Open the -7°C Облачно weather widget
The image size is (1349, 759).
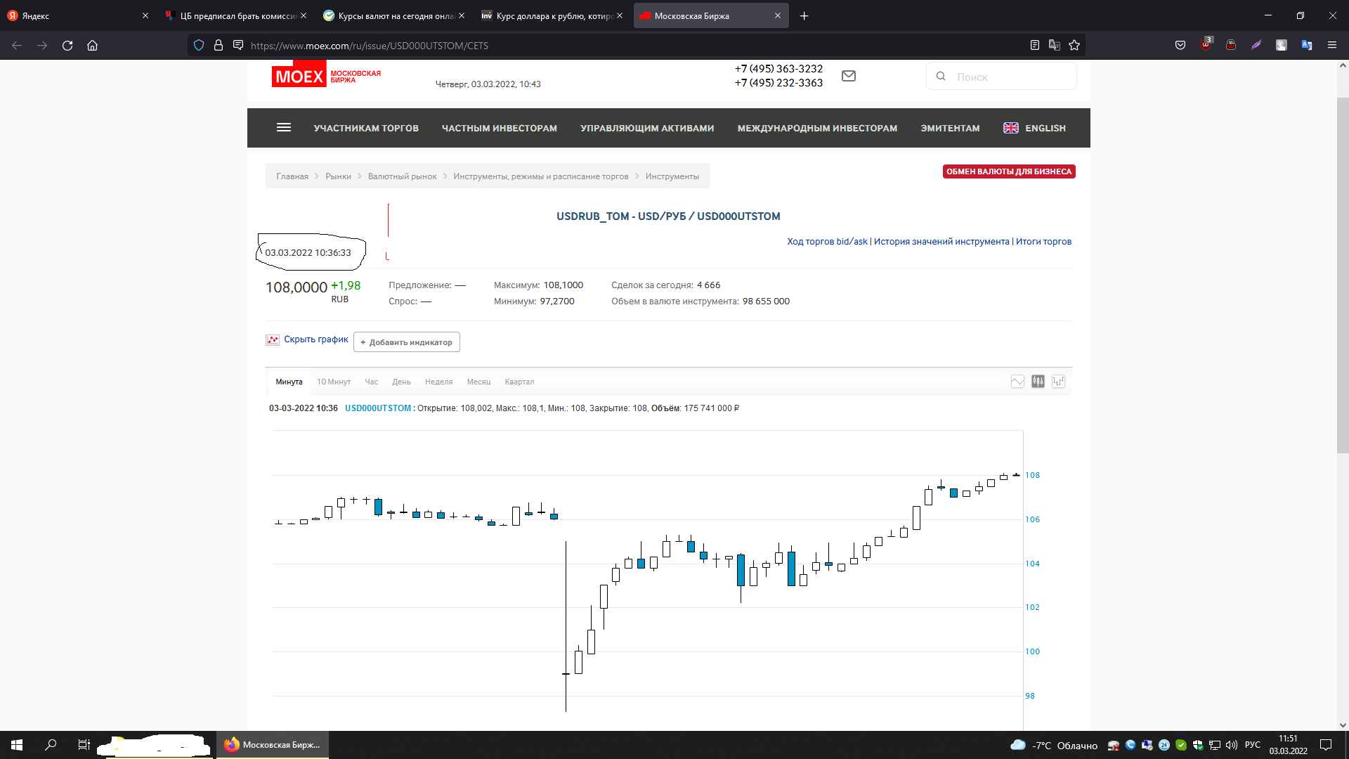(1053, 745)
